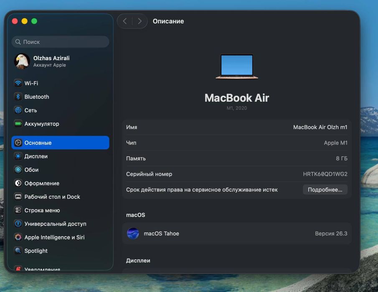This screenshot has width=378, height=292.
Task: Open Spotlight settings in sidebar
Action: click(x=60, y=251)
